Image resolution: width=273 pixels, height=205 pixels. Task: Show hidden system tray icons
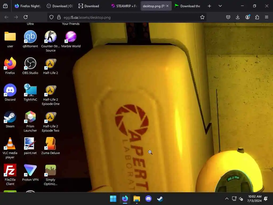click(x=227, y=199)
